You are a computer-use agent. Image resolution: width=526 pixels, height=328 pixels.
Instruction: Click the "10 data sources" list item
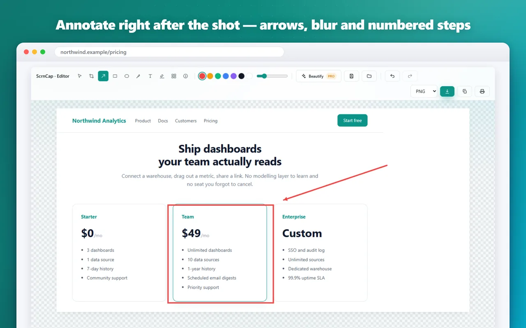click(203, 260)
